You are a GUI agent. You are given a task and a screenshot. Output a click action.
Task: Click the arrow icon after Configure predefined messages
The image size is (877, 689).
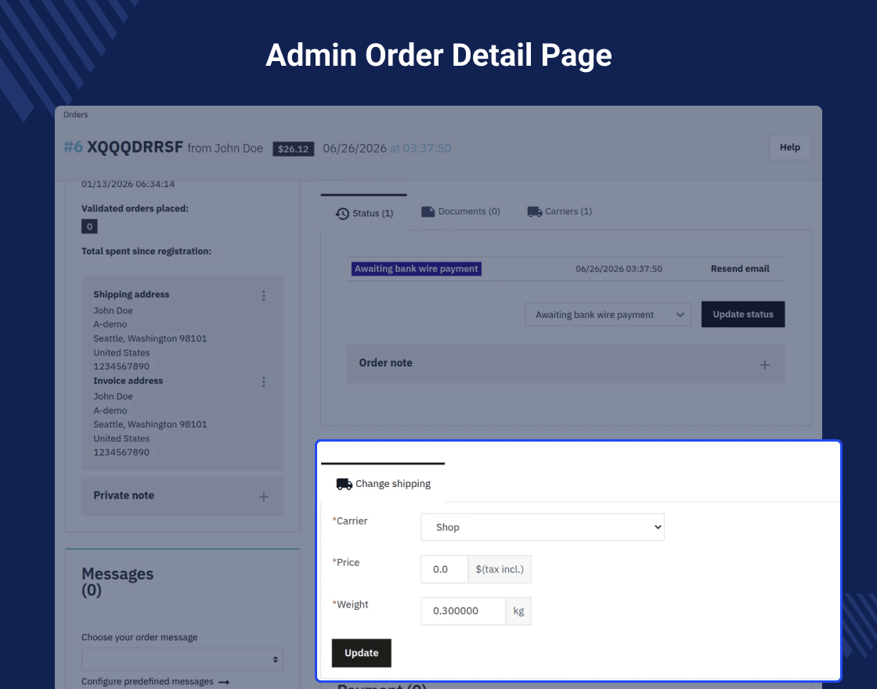224,682
